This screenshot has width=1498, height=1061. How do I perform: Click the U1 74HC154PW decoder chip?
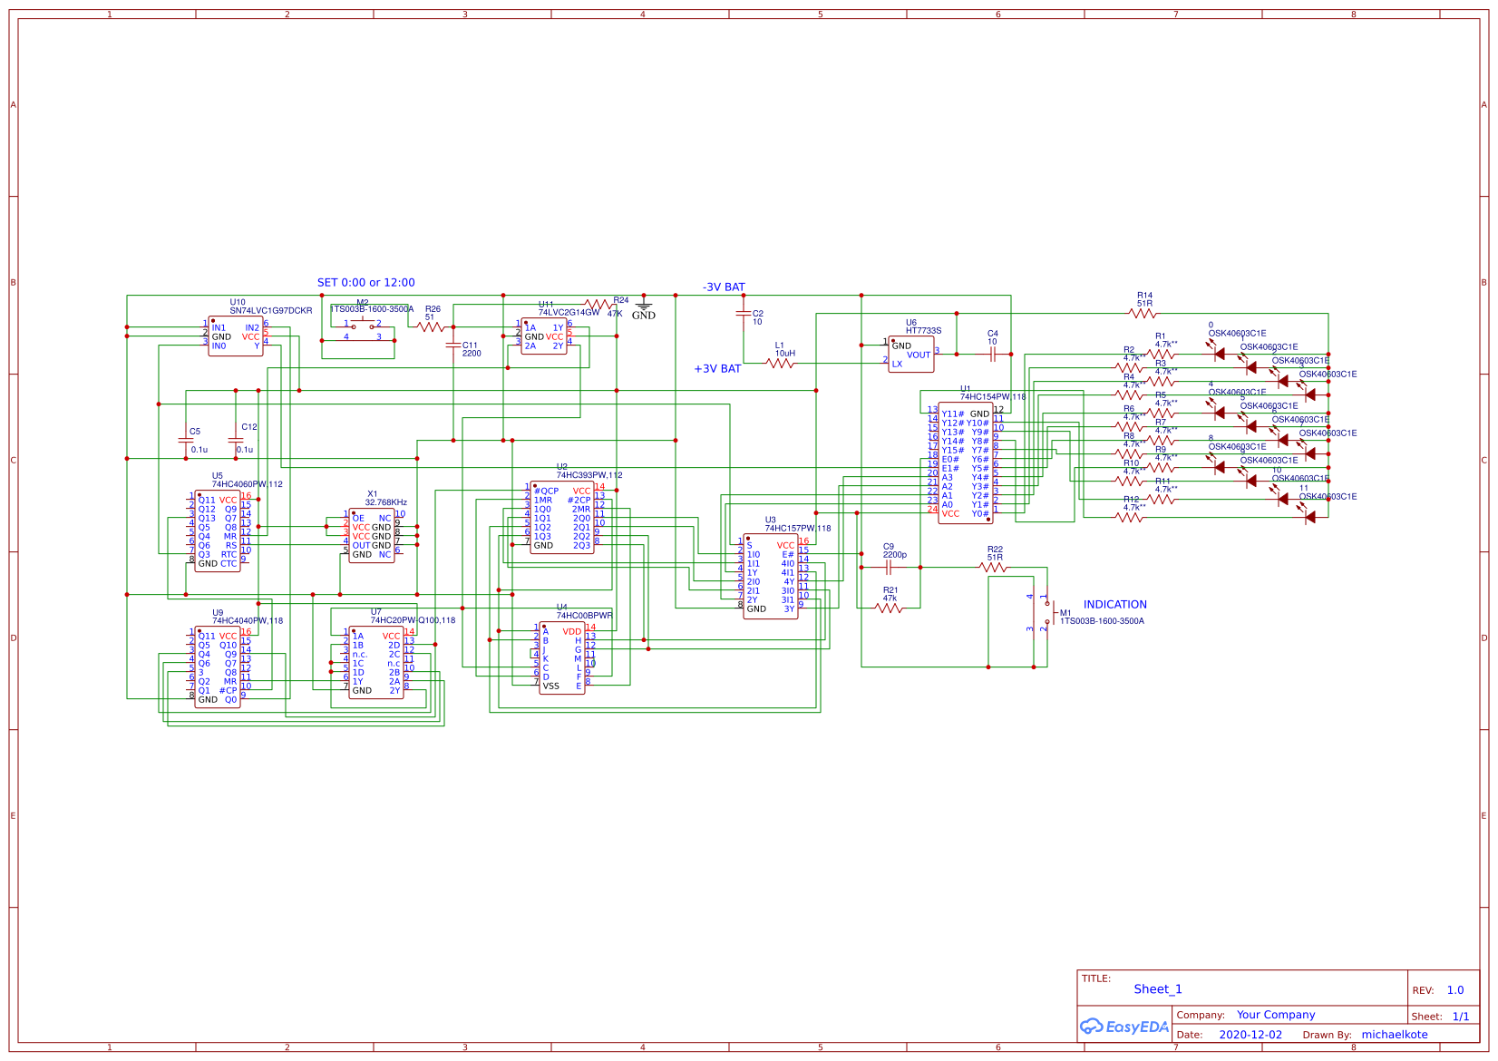[965, 463]
